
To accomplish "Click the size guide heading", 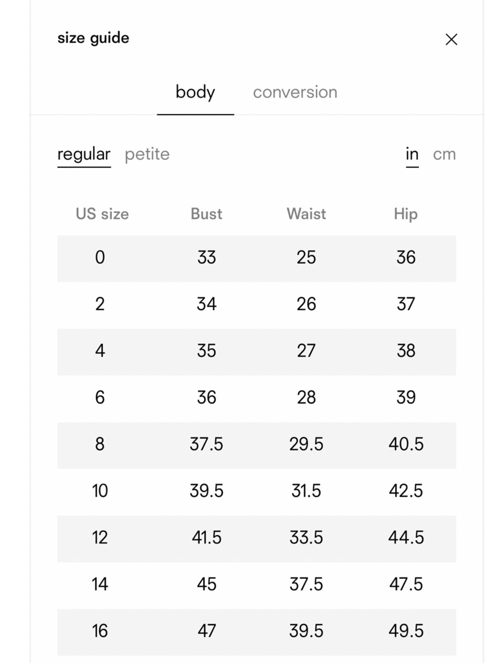I will pyautogui.click(x=93, y=38).
